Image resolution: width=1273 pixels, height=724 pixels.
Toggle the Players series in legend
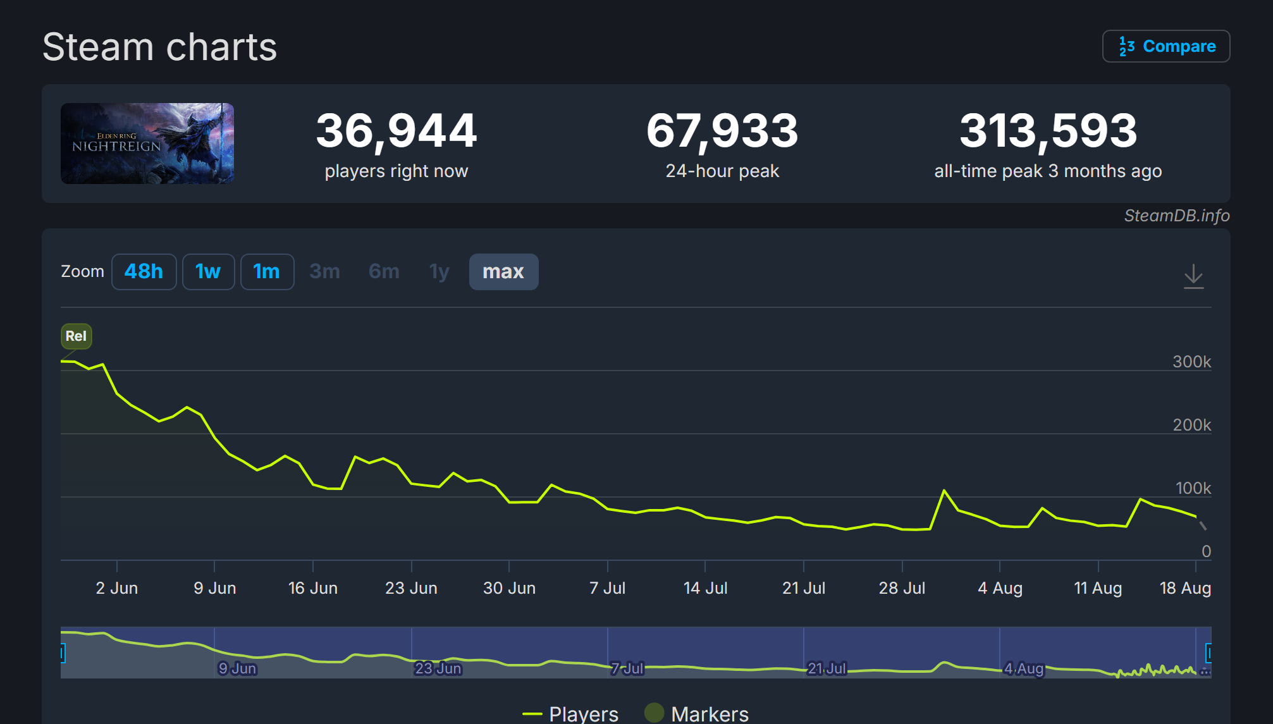[x=582, y=714]
